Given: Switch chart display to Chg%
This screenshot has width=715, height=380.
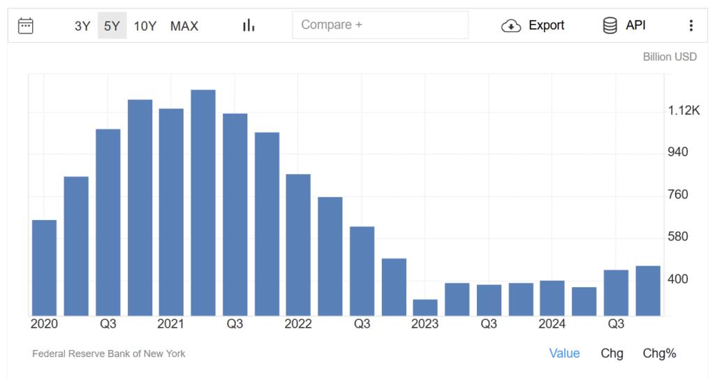Looking at the screenshot, I should pyautogui.click(x=659, y=353).
